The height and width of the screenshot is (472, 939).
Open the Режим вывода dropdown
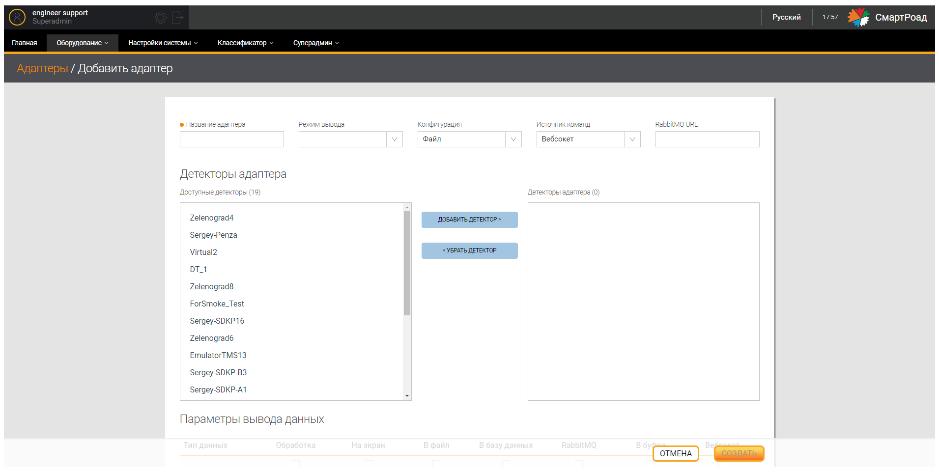(x=351, y=139)
